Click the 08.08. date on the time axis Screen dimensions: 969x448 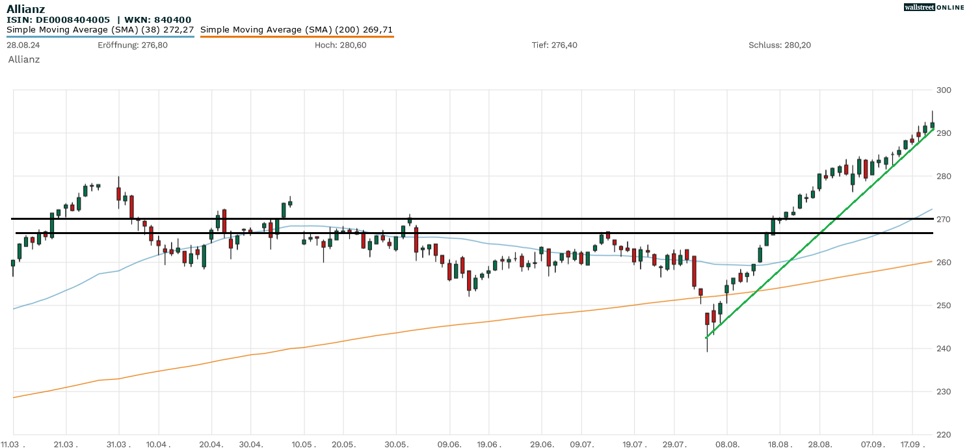click(726, 444)
